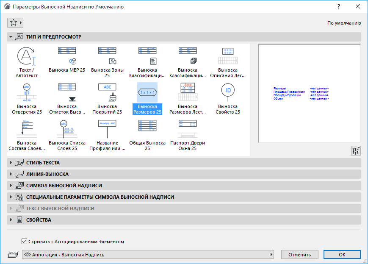Pick the Паспорт Двери Окна 25 label
The width and height of the screenshot is (368, 264).
188,135
